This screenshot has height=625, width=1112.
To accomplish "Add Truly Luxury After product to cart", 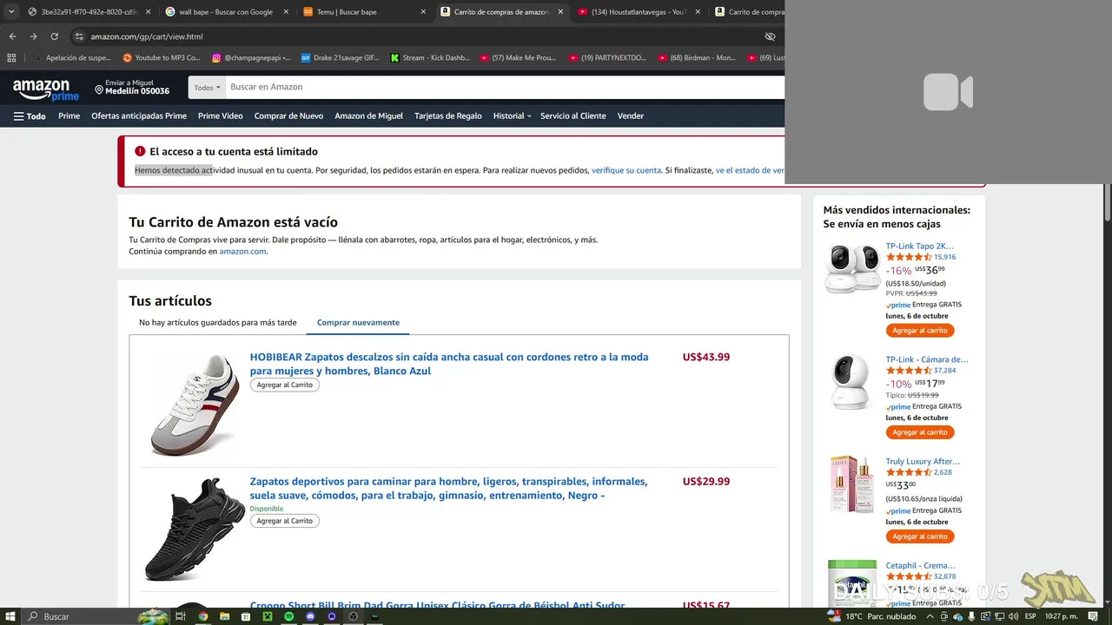I will pyautogui.click(x=920, y=536).
